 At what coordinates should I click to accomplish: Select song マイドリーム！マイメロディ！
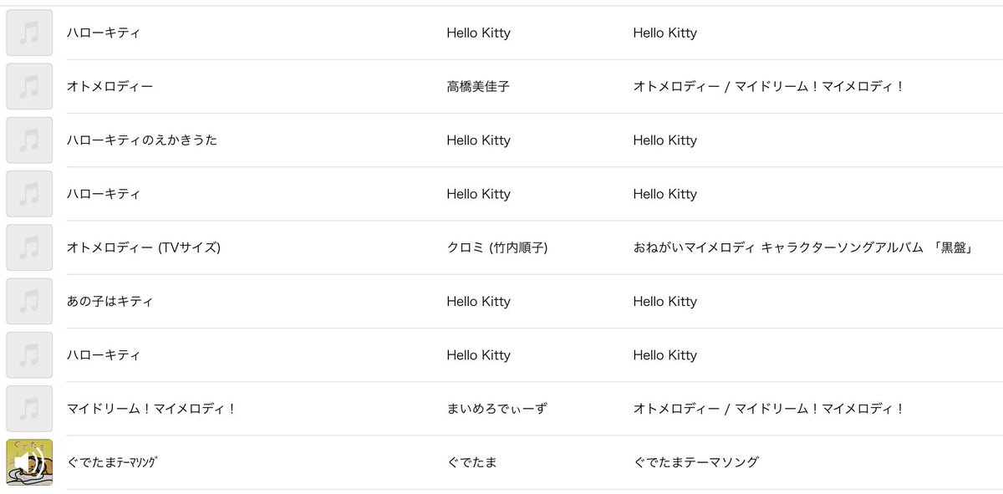coord(152,409)
